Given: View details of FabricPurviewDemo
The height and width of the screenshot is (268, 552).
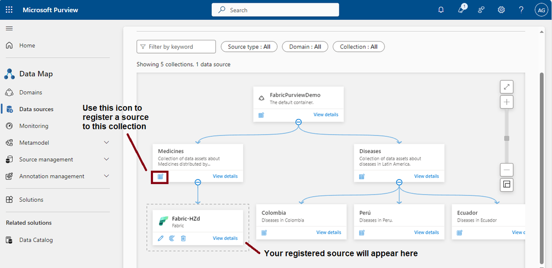Looking at the screenshot, I should point(325,115).
